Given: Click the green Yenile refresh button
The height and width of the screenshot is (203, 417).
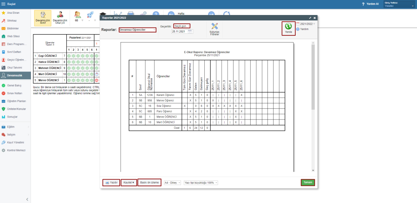Looking at the screenshot, I should pos(289,28).
